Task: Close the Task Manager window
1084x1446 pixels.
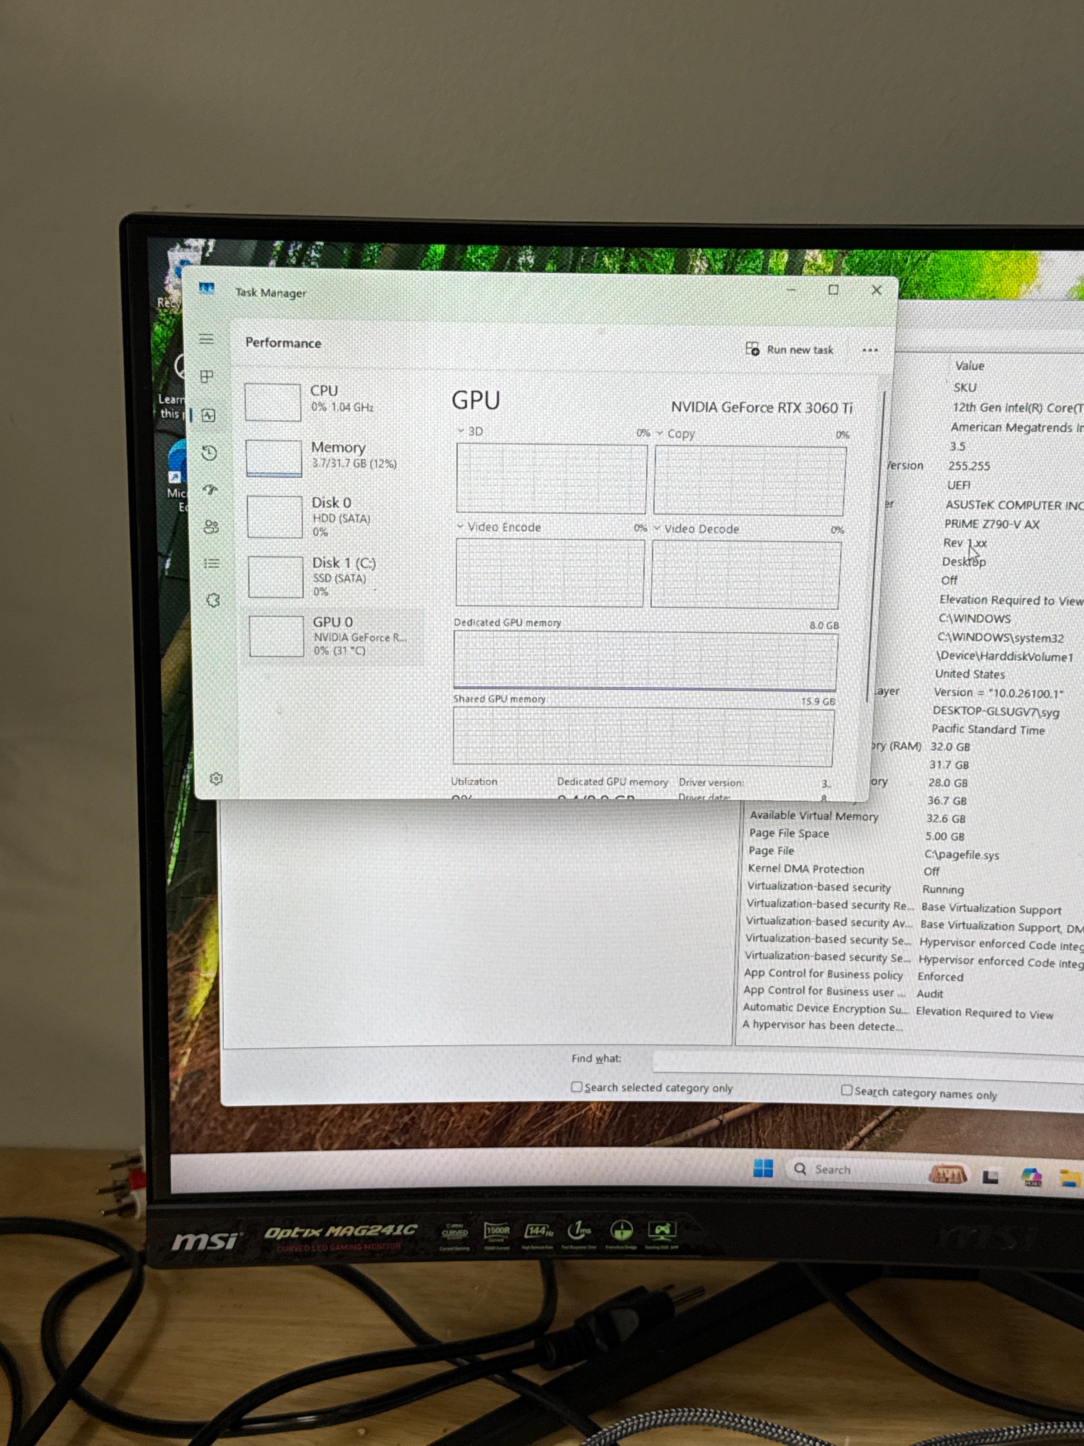Action: point(876,289)
